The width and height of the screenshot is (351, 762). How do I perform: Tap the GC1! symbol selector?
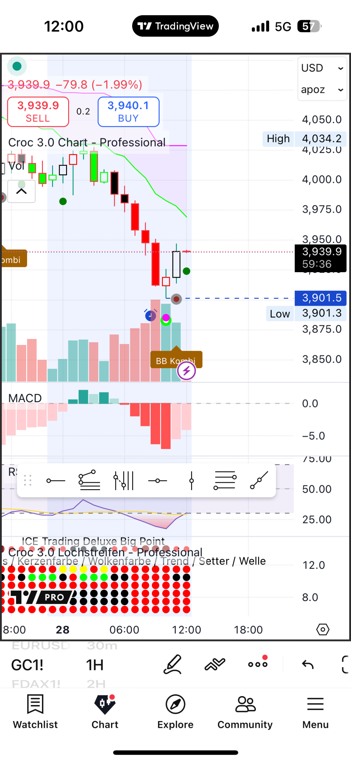point(27,665)
